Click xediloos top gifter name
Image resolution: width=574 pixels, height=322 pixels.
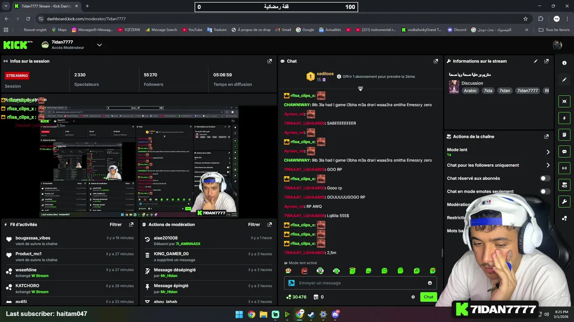pyautogui.click(x=325, y=74)
